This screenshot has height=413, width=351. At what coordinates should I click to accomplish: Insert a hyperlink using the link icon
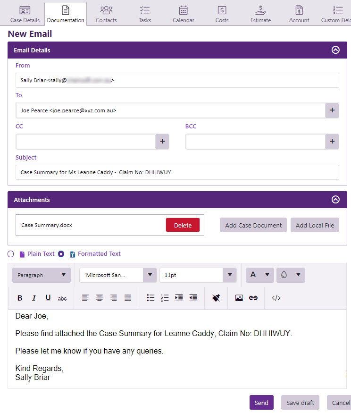pos(253,298)
